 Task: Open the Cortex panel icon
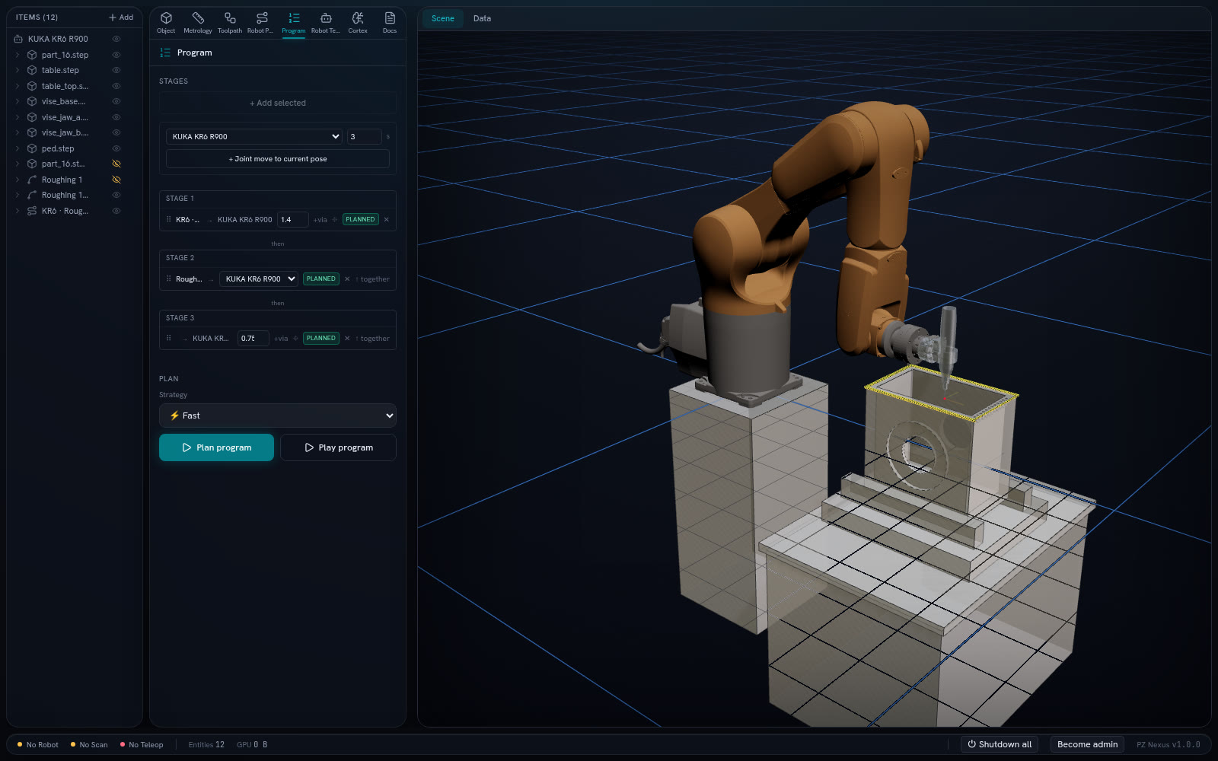point(358,22)
